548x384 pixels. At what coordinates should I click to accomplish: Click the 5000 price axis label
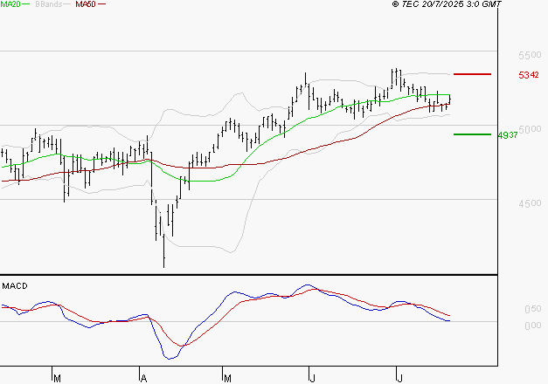(530, 129)
